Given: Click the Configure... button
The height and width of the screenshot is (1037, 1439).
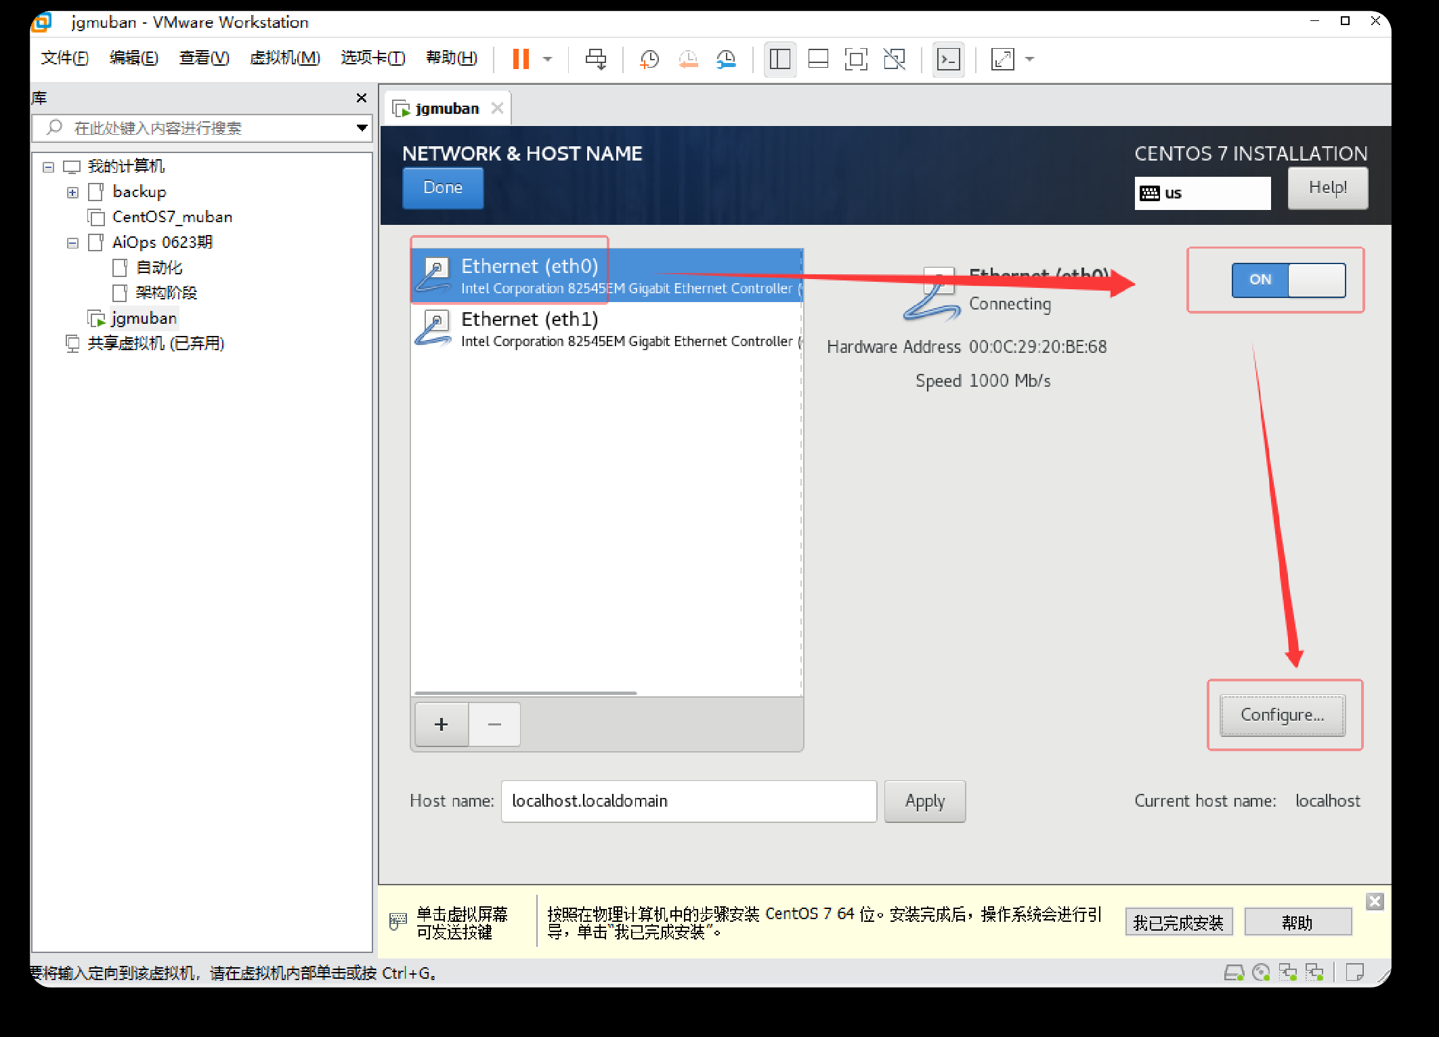Looking at the screenshot, I should pyautogui.click(x=1283, y=715).
